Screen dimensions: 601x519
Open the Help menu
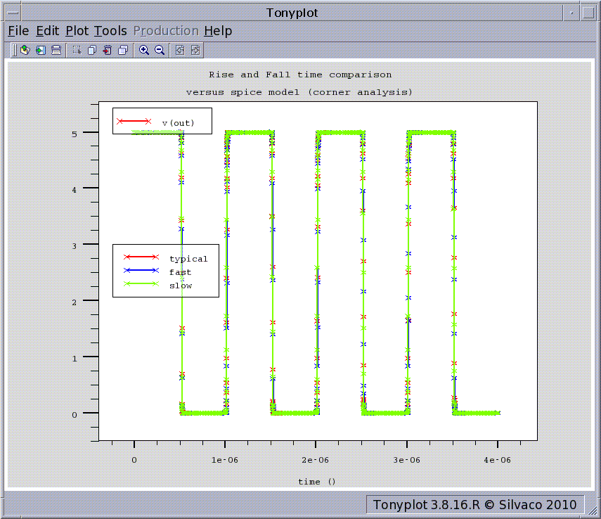coord(218,31)
